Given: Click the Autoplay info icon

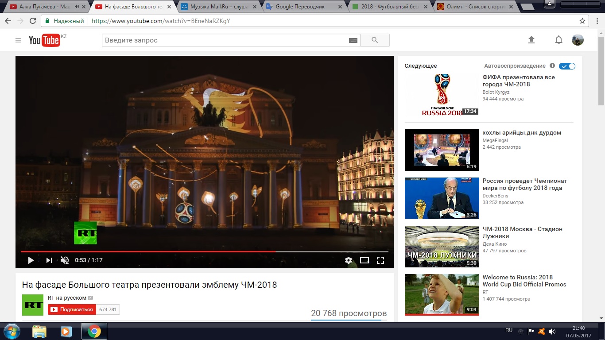Looking at the screenshot, I should pos(552,66).
